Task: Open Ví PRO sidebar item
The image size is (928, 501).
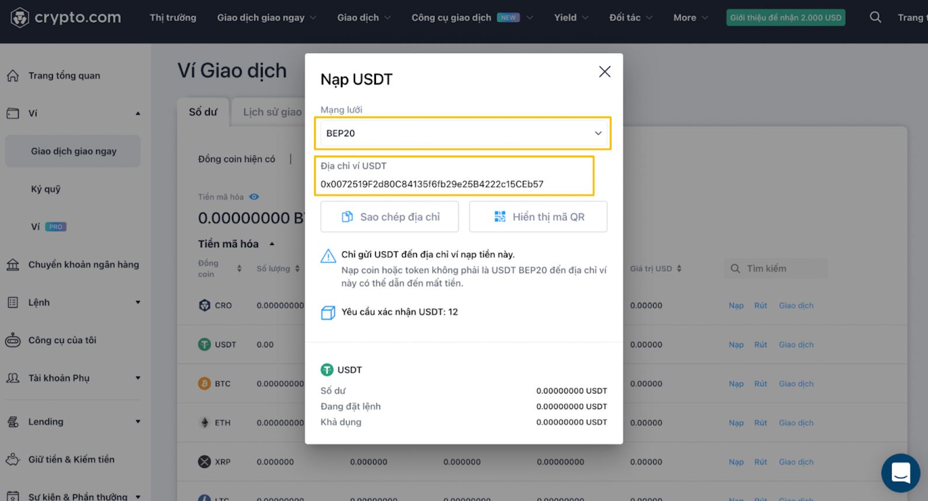Action: tap(49, 227)
